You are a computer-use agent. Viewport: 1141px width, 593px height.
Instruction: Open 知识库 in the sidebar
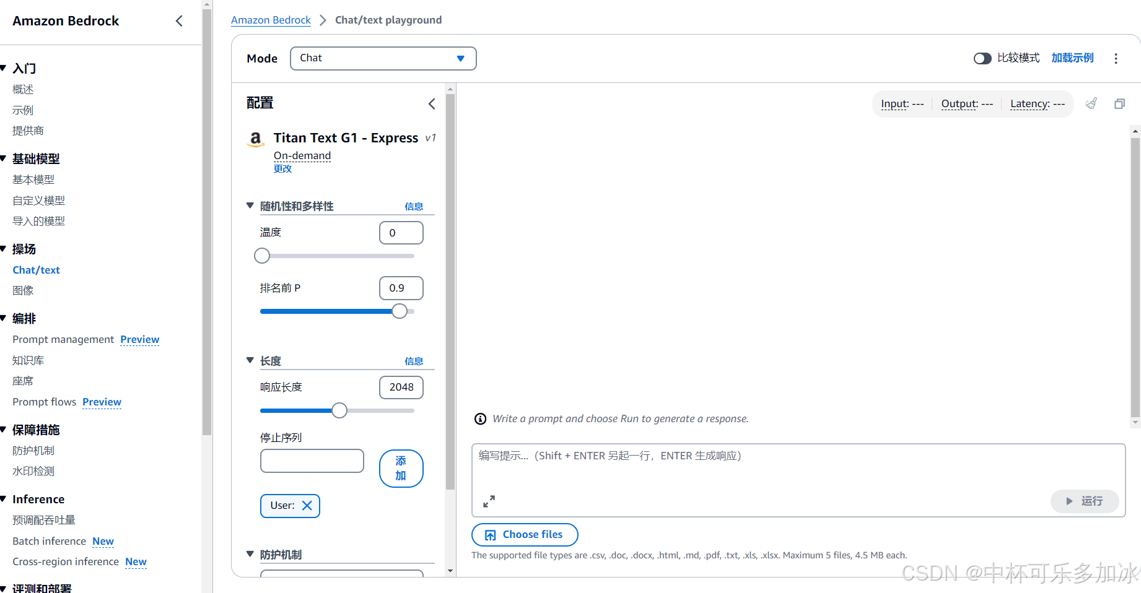click(x=28, y=360)
